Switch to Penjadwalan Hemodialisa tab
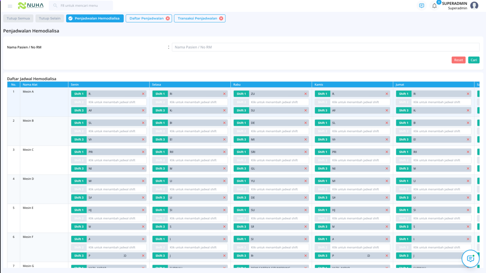The width and height of the screenshot is (486, 273). point(95,19)
